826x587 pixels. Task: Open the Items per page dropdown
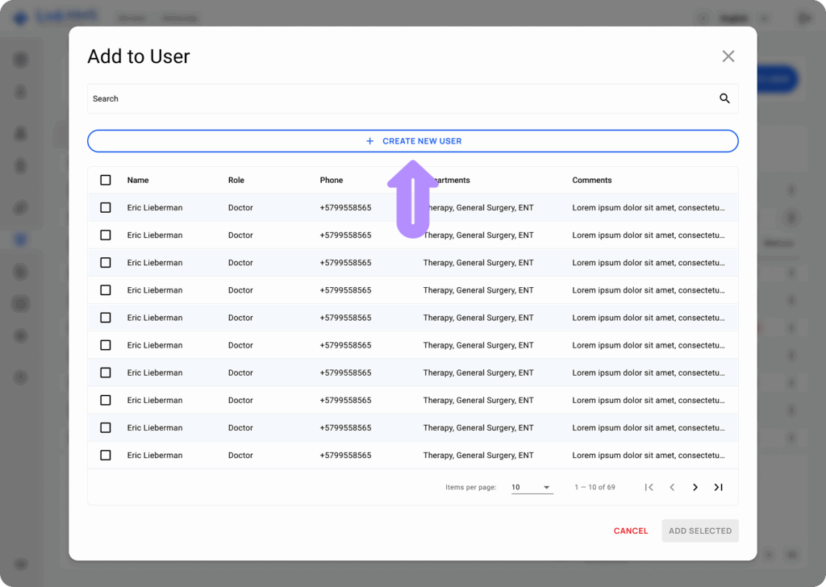click(x=532, y=487)
